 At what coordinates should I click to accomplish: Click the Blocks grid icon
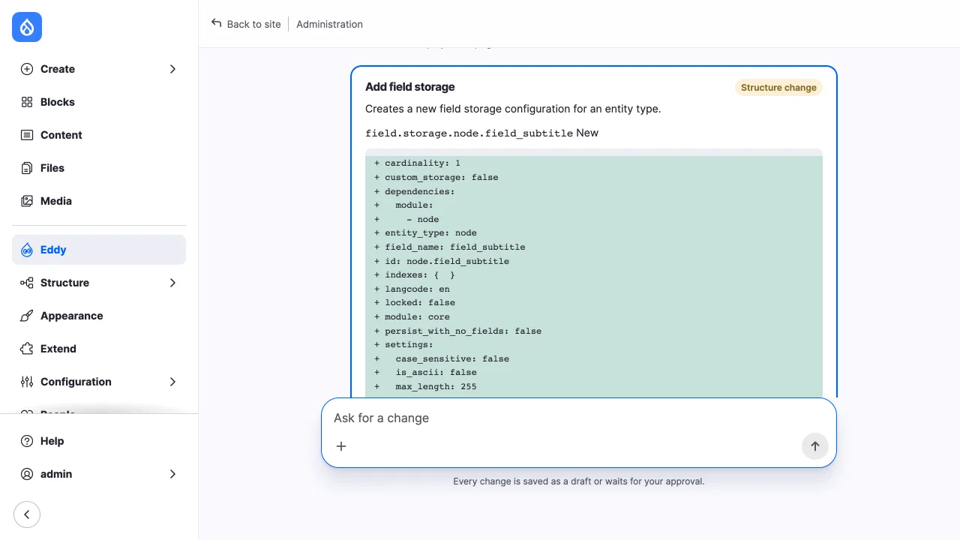27,102
